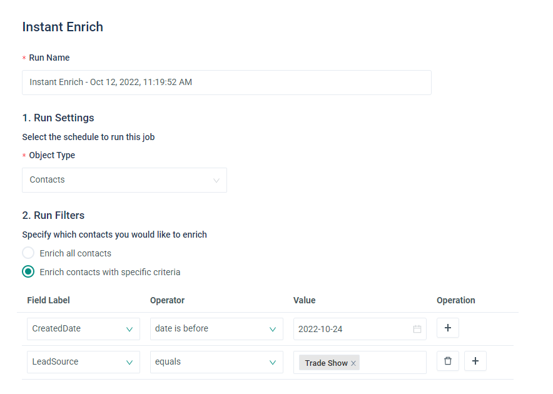Click the Object Type label
Screen dimensions: 553x394
coord(52,155)
